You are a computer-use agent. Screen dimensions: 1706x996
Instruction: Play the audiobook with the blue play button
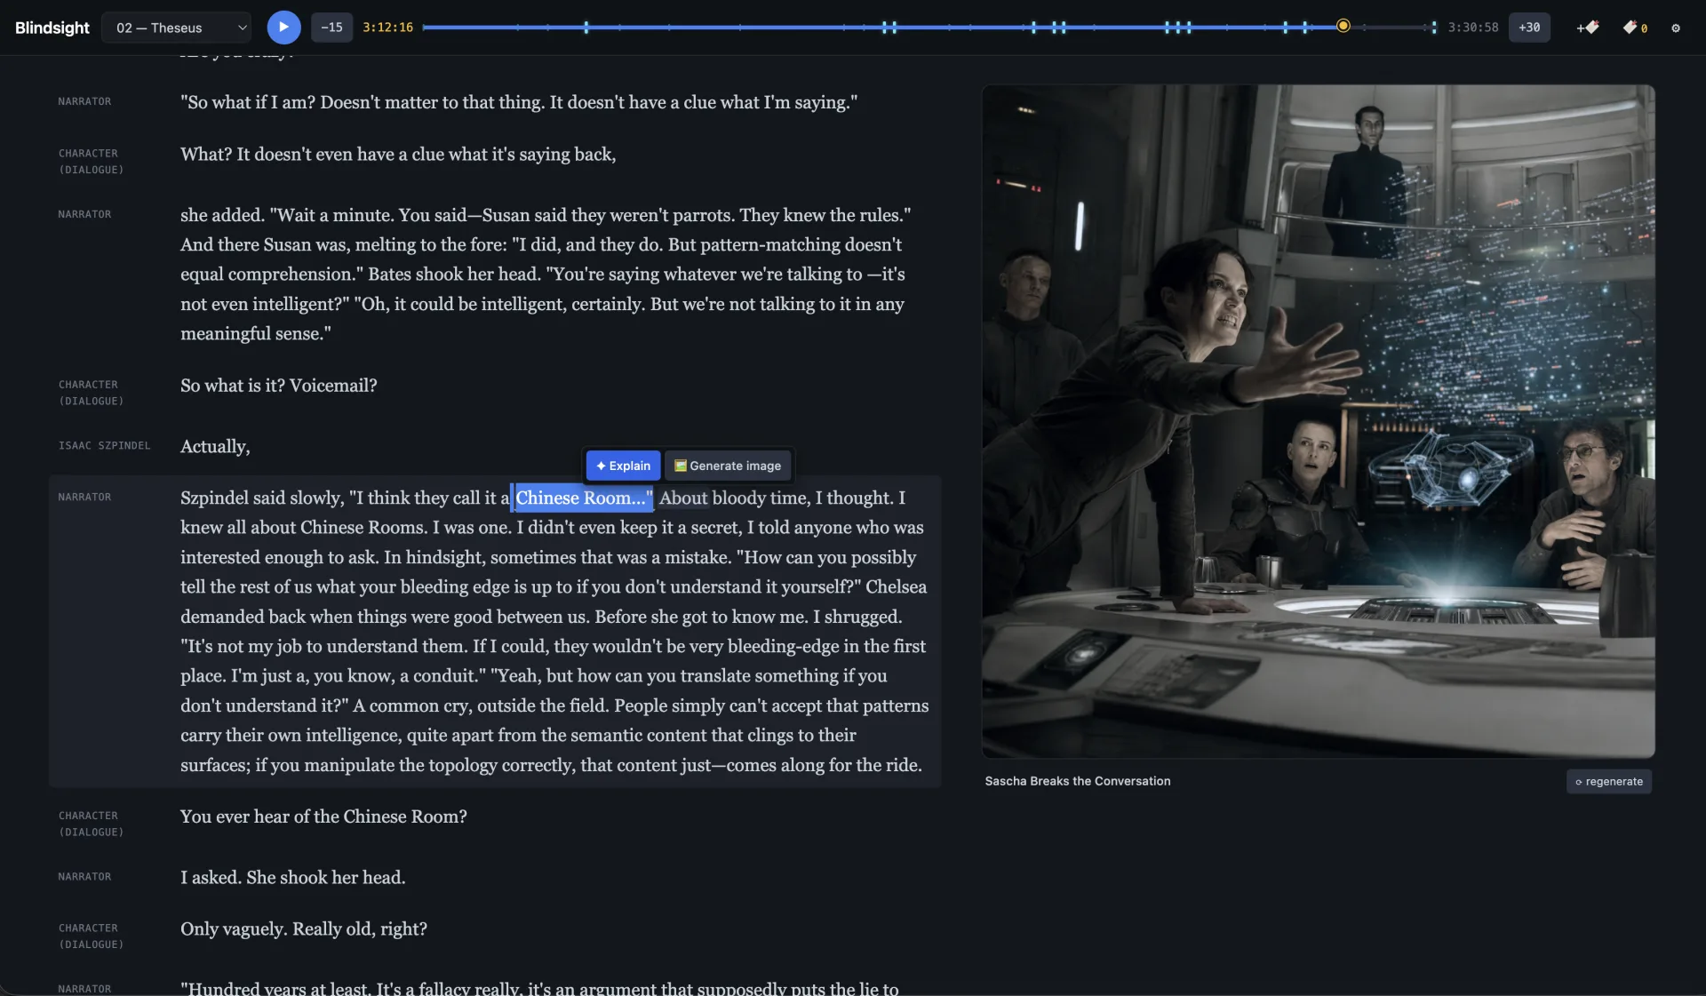pyautogui.click(x=283, y=28)
